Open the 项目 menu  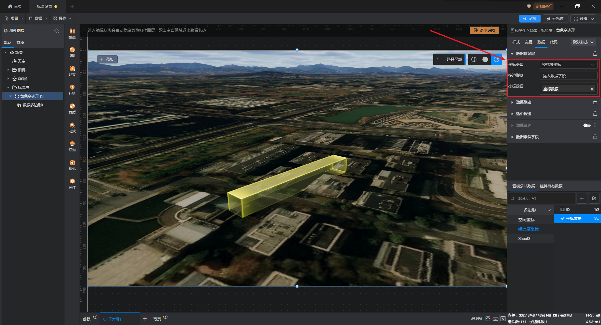[14, 18]
